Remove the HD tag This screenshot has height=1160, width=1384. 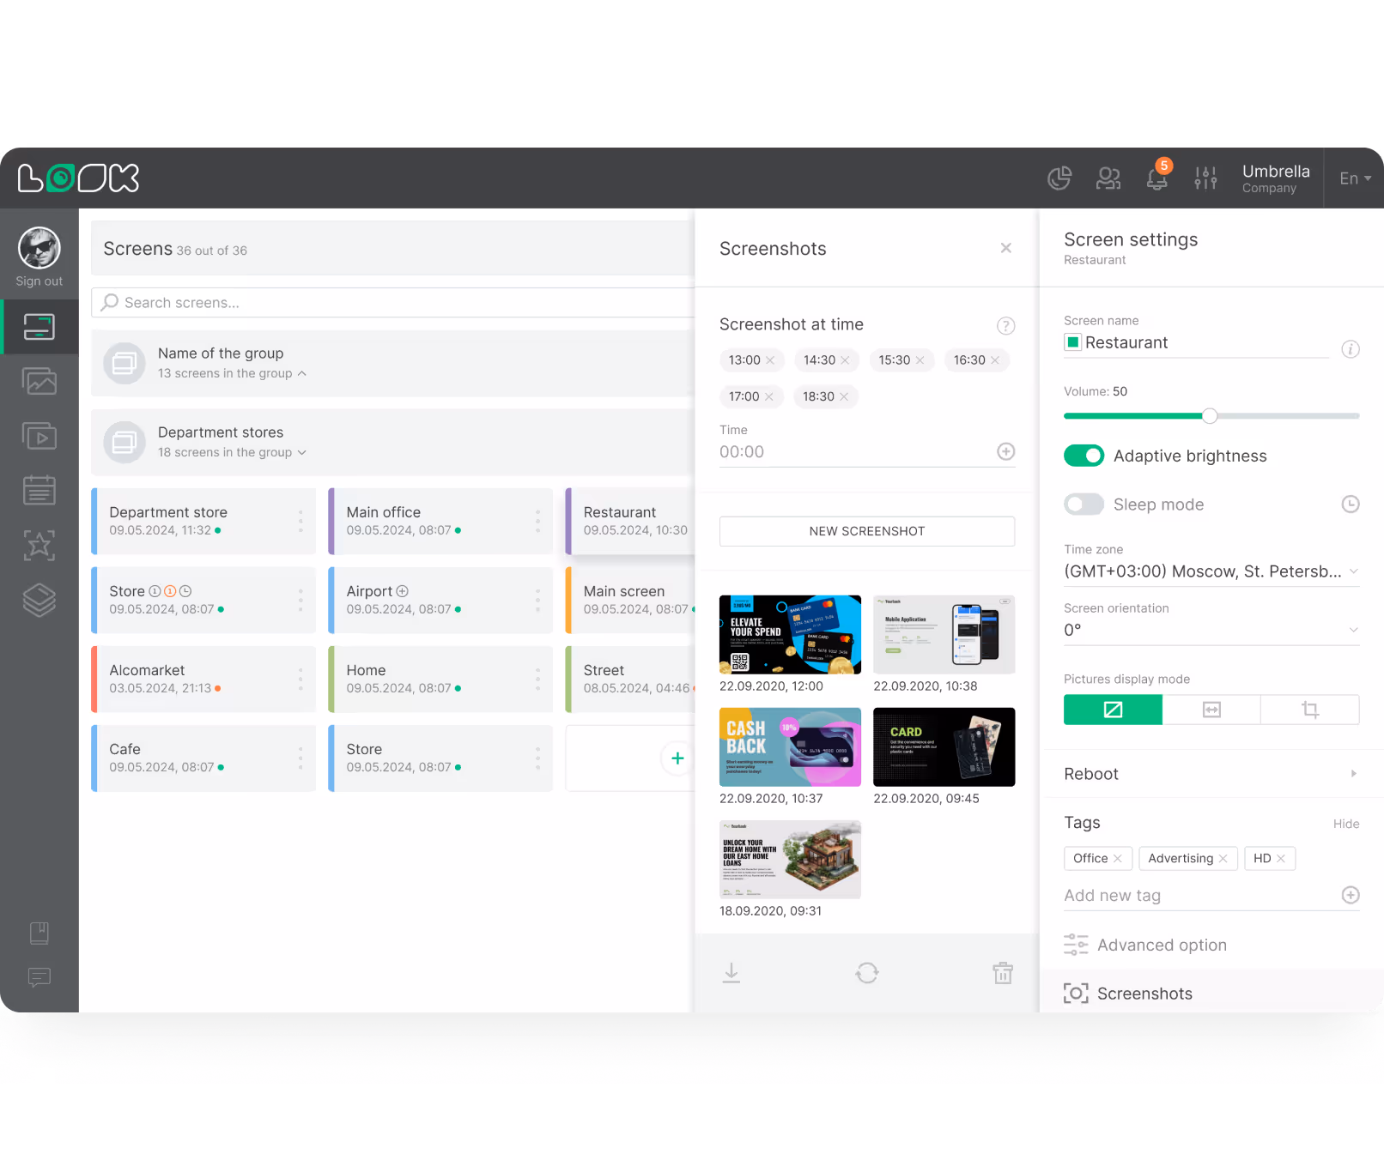(x=1280, y=859)
